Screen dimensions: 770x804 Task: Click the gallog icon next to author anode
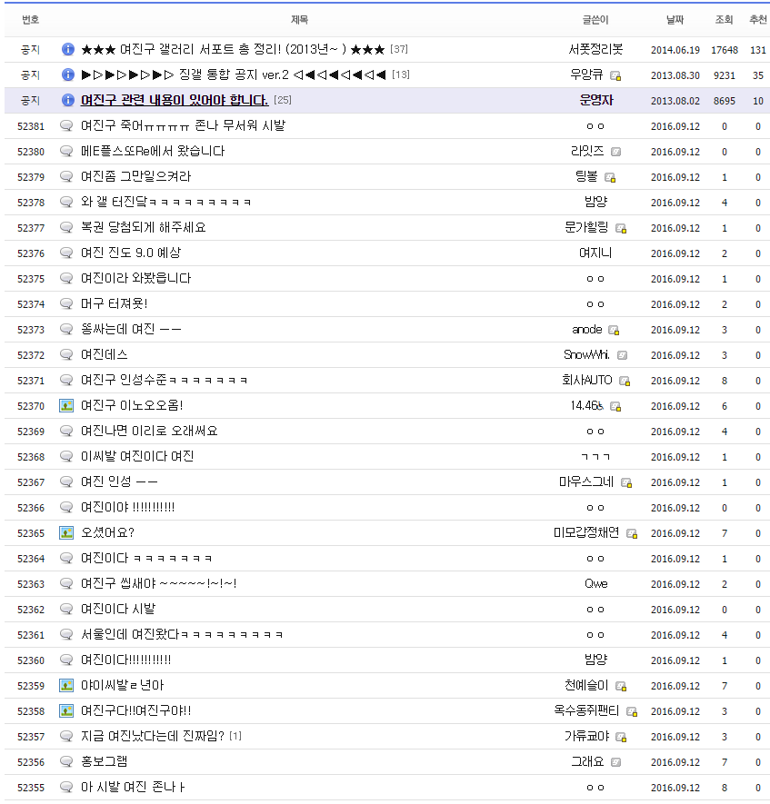[x=614, y=330]
